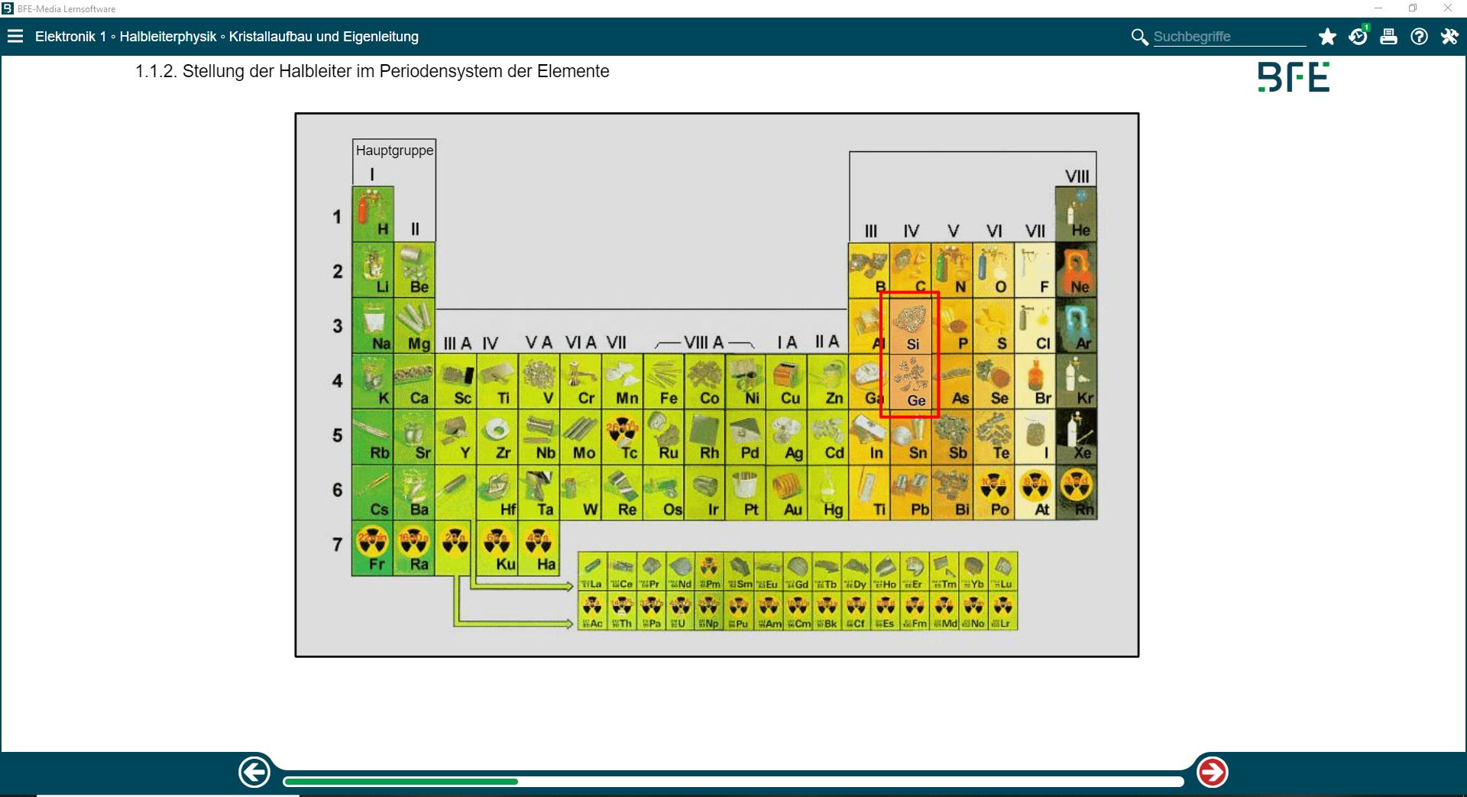
Task: Click the Gold (Au) element tile
Action: 788,493
